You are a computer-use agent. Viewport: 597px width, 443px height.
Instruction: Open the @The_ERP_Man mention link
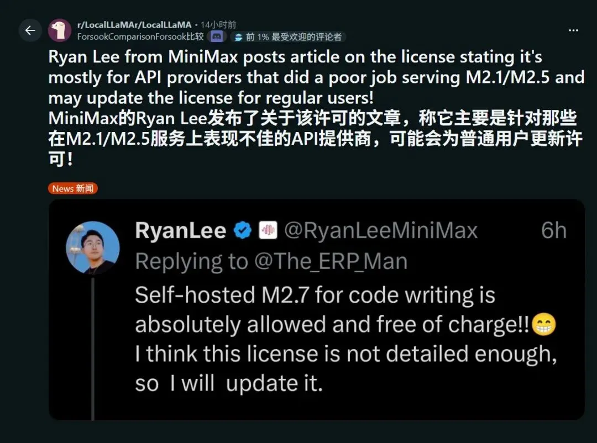[331, 261]
